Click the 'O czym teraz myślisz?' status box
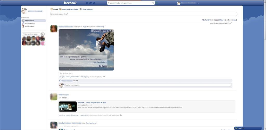266x130 pixels. (144, 14)
